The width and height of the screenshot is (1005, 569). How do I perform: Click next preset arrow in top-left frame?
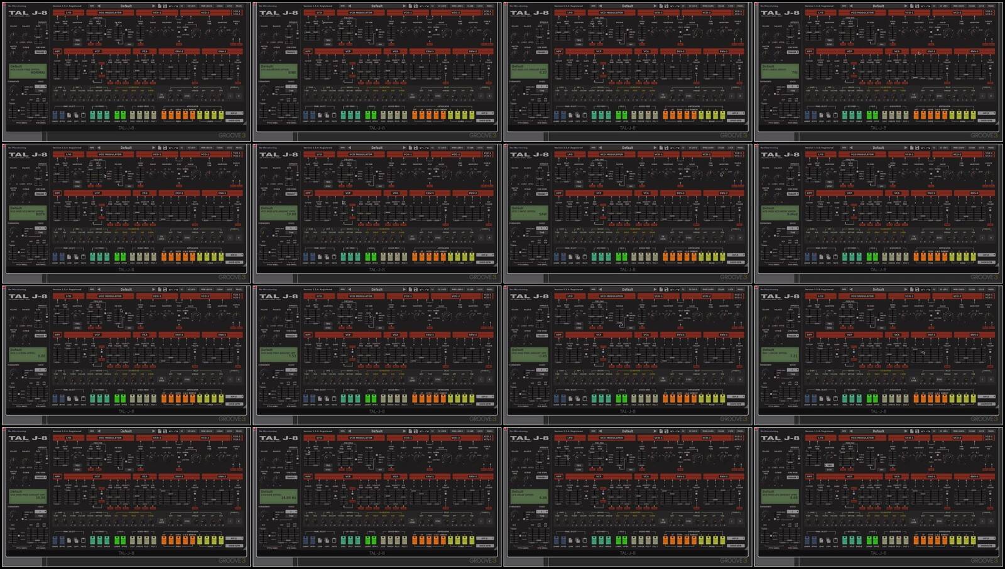(153, 6)
